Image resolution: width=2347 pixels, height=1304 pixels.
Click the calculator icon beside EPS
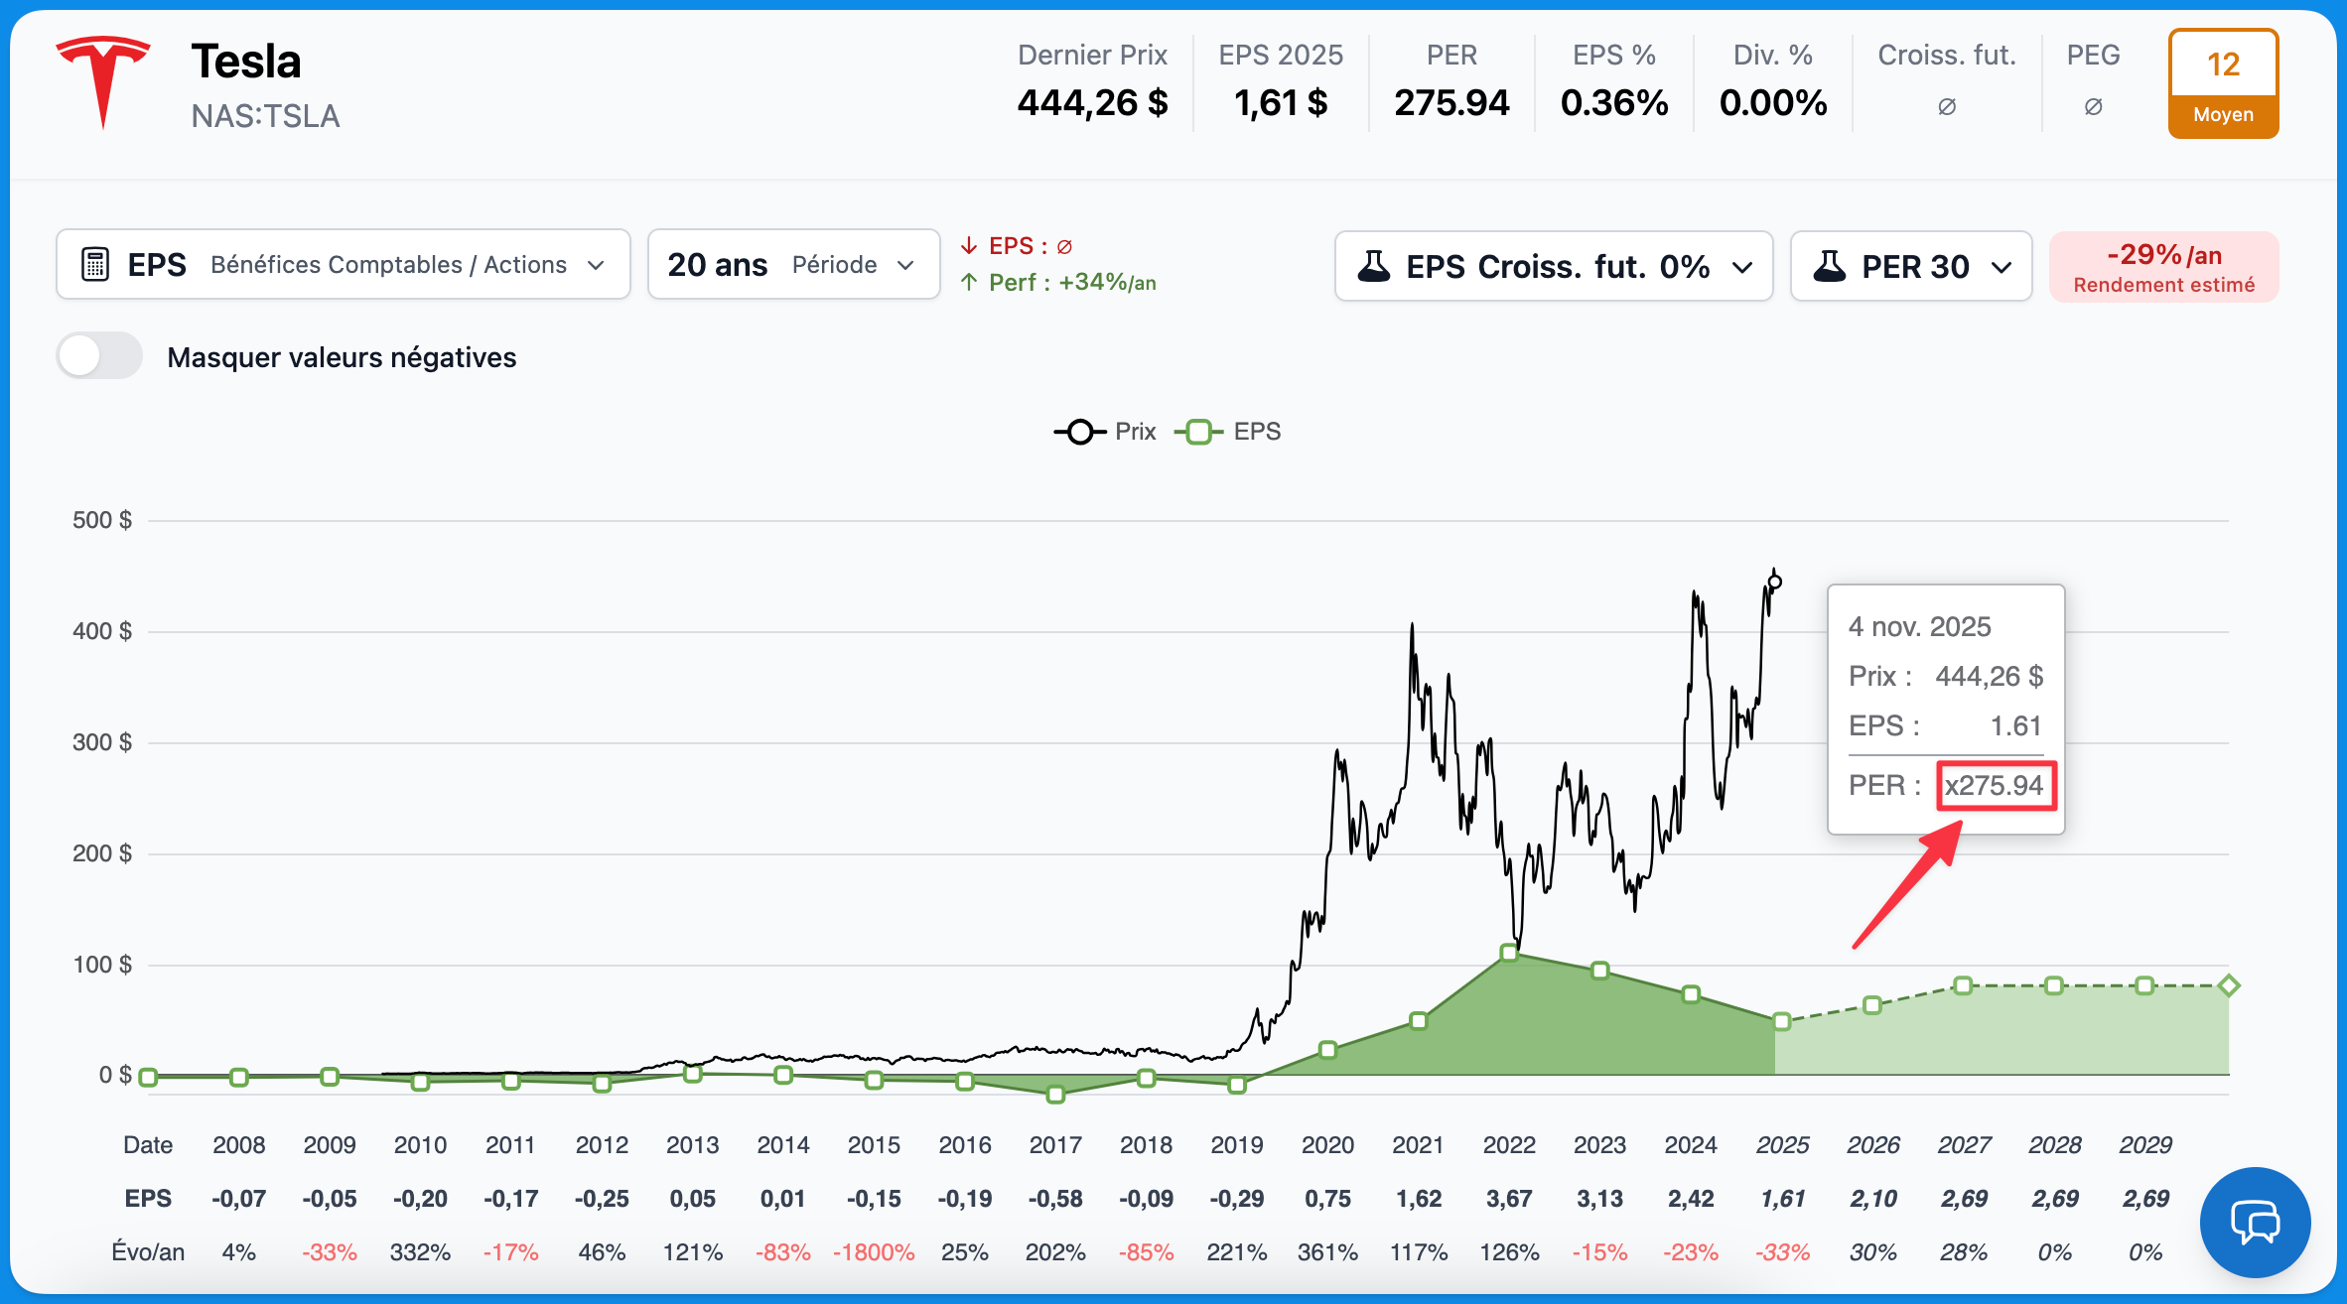[95, 265]
